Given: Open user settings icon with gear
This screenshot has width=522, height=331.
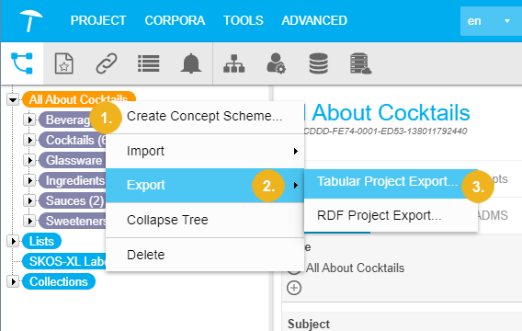Looking at the screenshot, I should (x=276, y=63).
